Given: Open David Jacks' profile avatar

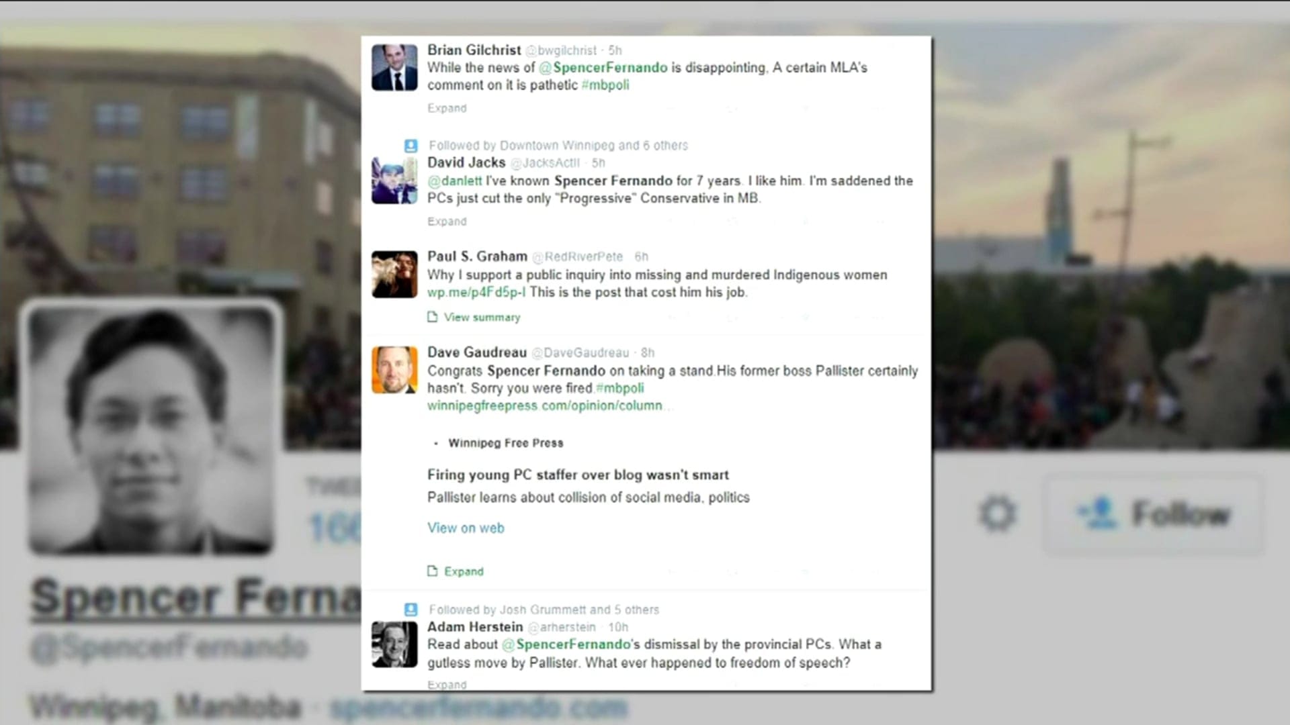Looking at the screenshot, I should click(394, 181).
